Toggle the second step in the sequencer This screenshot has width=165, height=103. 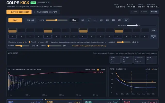[x=21, y=30]
